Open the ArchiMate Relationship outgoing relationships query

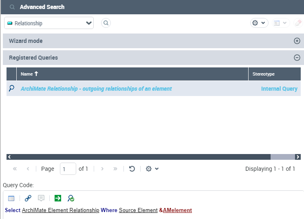(96, 89)
